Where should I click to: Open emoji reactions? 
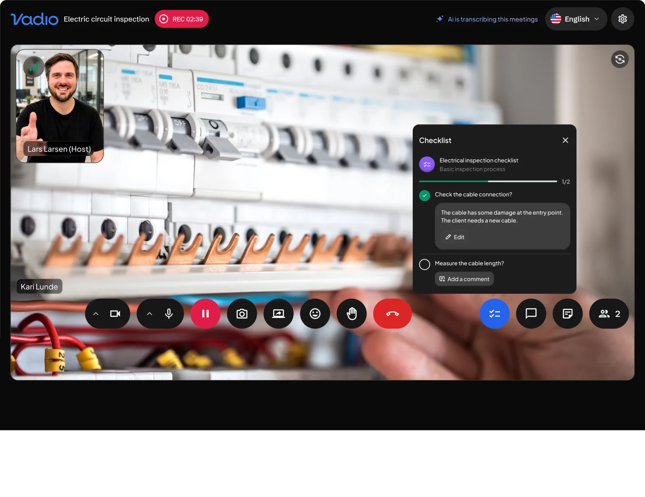coord(315,314)
